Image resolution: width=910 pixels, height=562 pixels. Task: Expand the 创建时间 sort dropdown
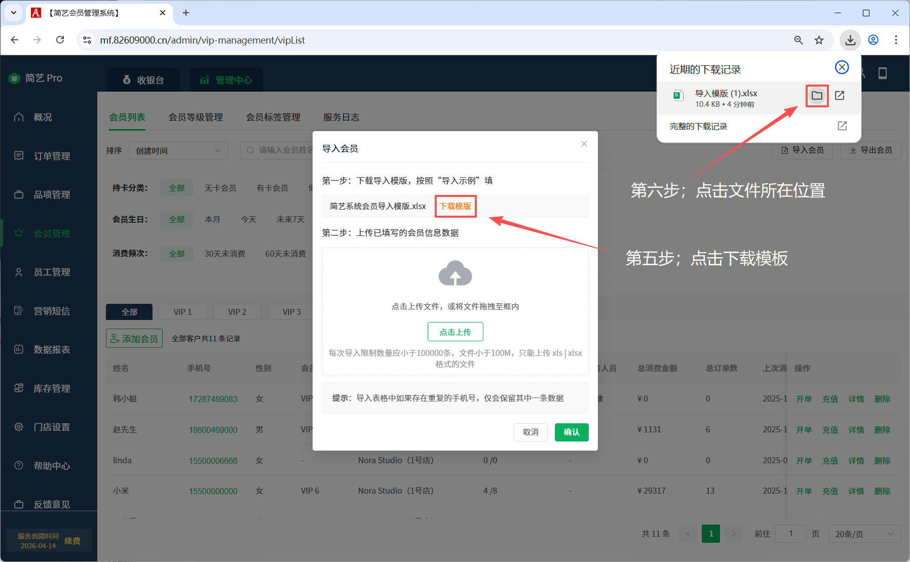pyautogui.click(x=178, y=150)
